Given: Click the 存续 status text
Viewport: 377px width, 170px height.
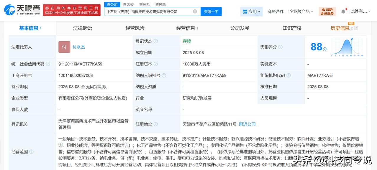Looking at the screenshot, I should tap(187, 41).
